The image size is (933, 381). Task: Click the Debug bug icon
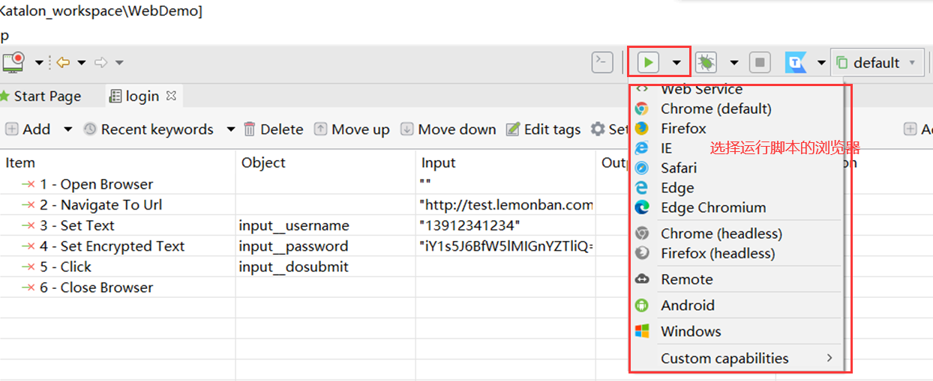coord(706,63)
